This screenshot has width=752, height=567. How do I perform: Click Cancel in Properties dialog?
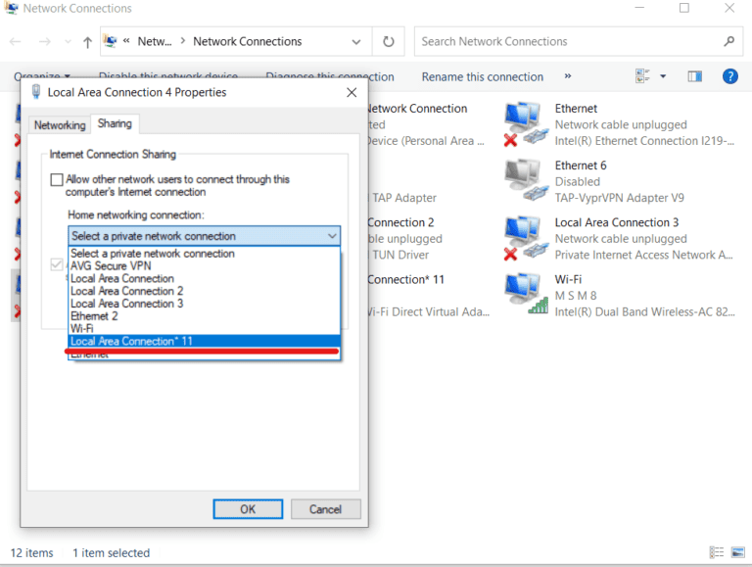(x=326, y=509)
